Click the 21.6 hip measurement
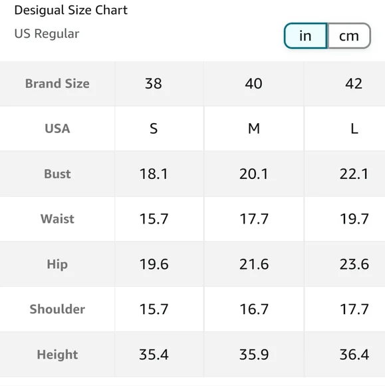The width and height of the screenshot is (385, 386). 254,264
